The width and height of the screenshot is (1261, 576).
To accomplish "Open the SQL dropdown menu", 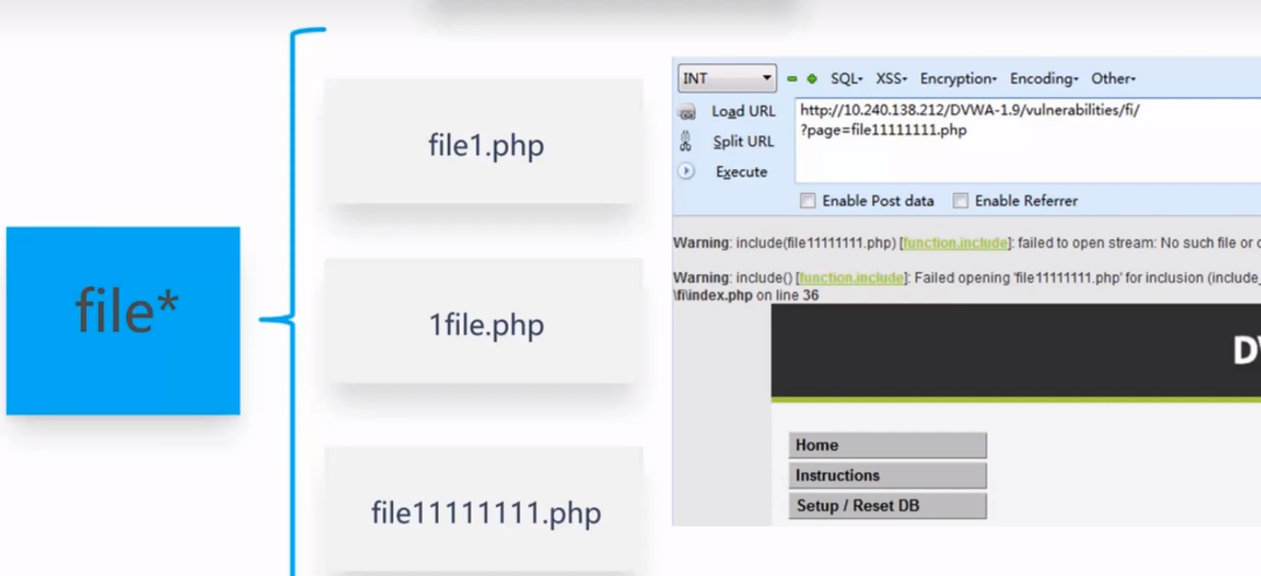I will [846, 79].
